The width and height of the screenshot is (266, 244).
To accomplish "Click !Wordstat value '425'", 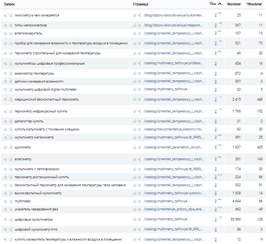I will 260,147.
